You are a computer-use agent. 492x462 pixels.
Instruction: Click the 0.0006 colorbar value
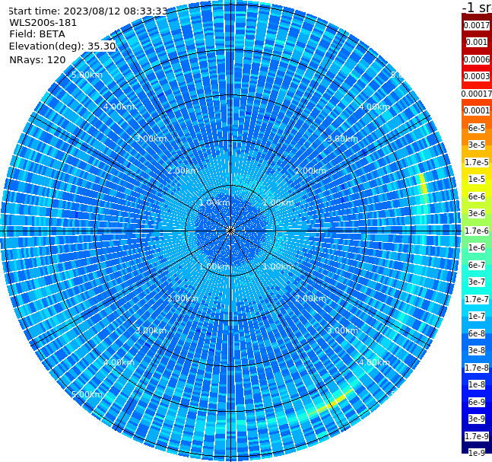coord(477,59)
